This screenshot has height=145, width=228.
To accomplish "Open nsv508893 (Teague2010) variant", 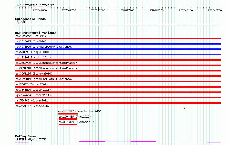I will (32, 52).
